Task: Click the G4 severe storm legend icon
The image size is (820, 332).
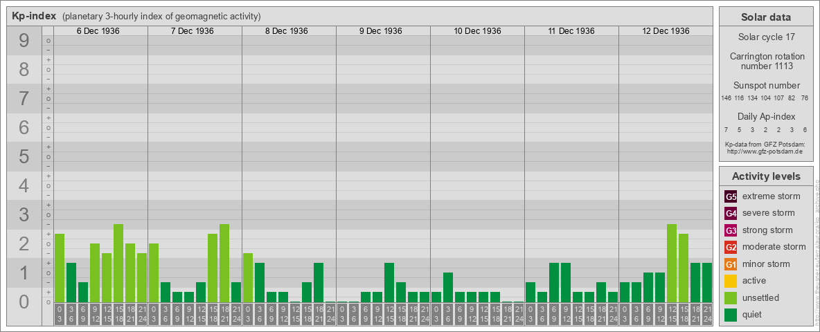Action: pos(731,214)
